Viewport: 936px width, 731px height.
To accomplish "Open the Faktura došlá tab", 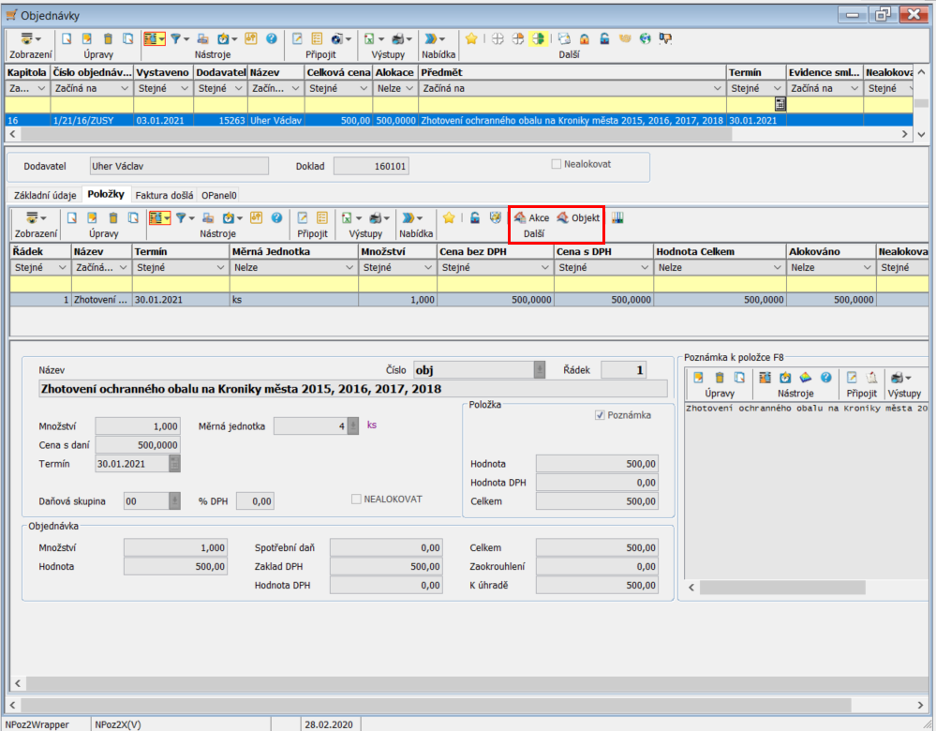I will click(165, 195).
